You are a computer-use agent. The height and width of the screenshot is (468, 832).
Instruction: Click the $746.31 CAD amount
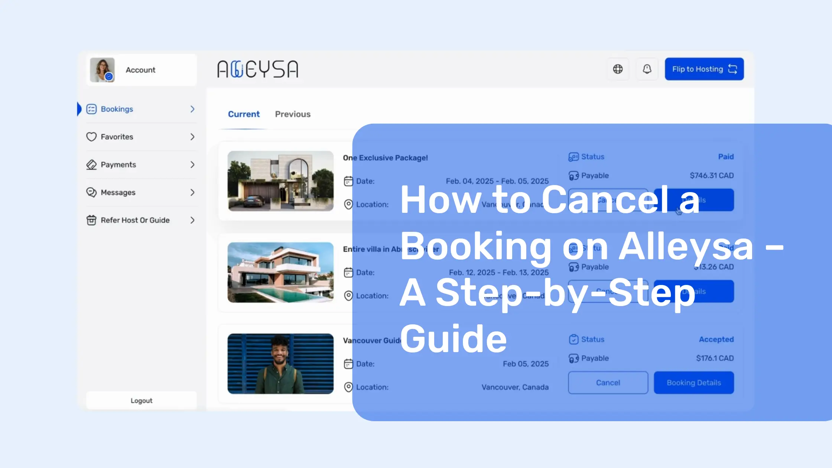(x=712, y=176)
